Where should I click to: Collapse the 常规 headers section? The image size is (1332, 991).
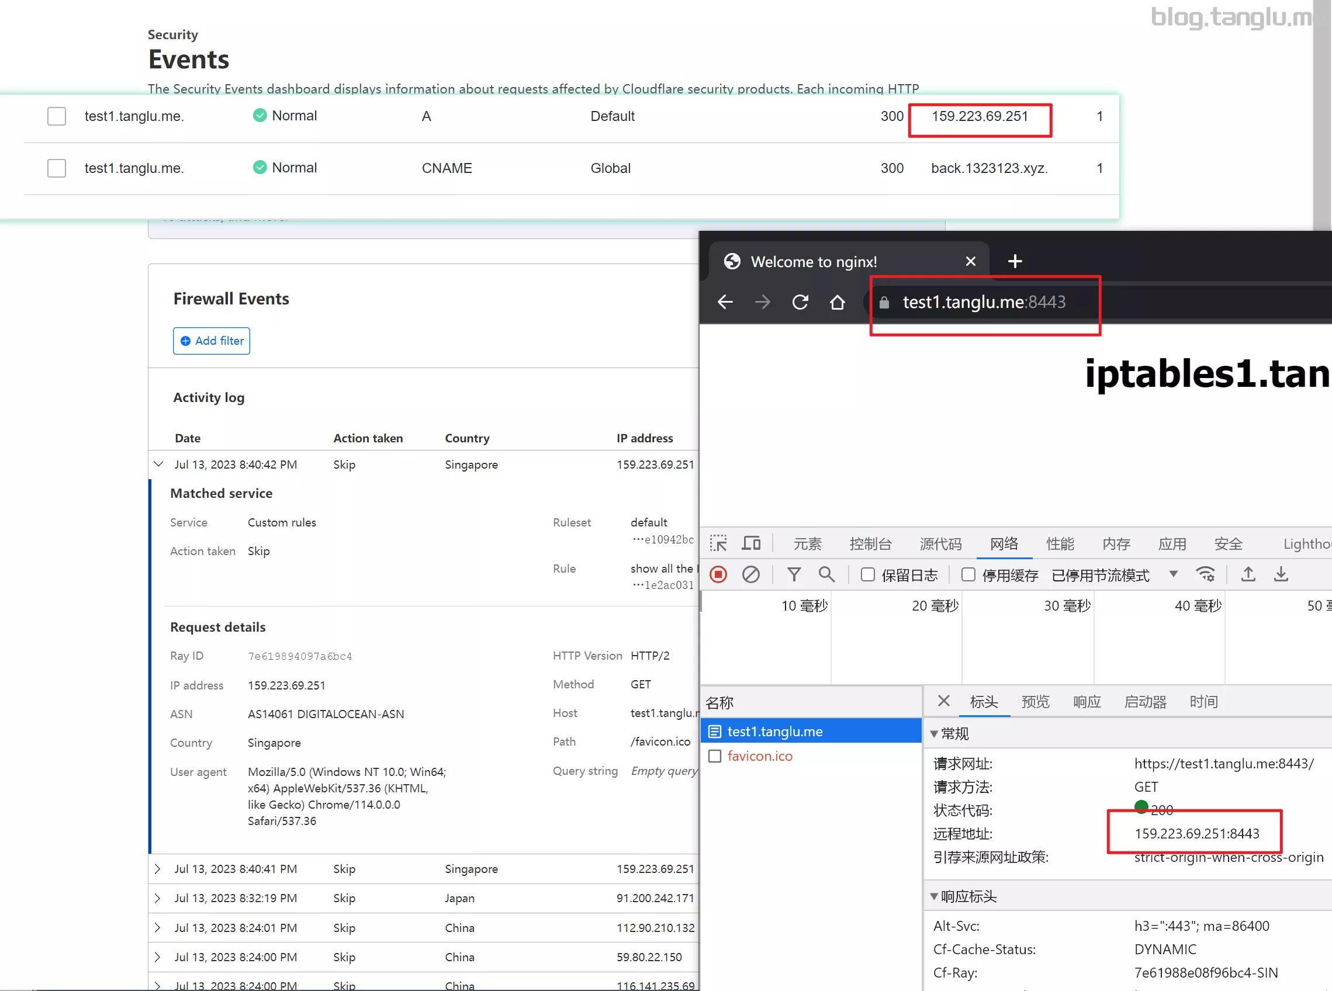pyautogui.click(x=933, y=734)
